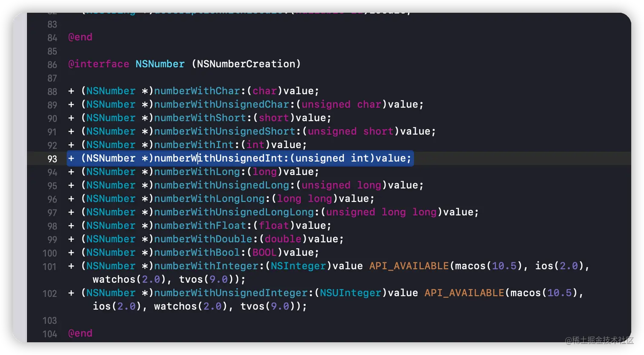The image size is (644, 355).
Task: Click the float type on line 98
Action: tap(274, 226)
